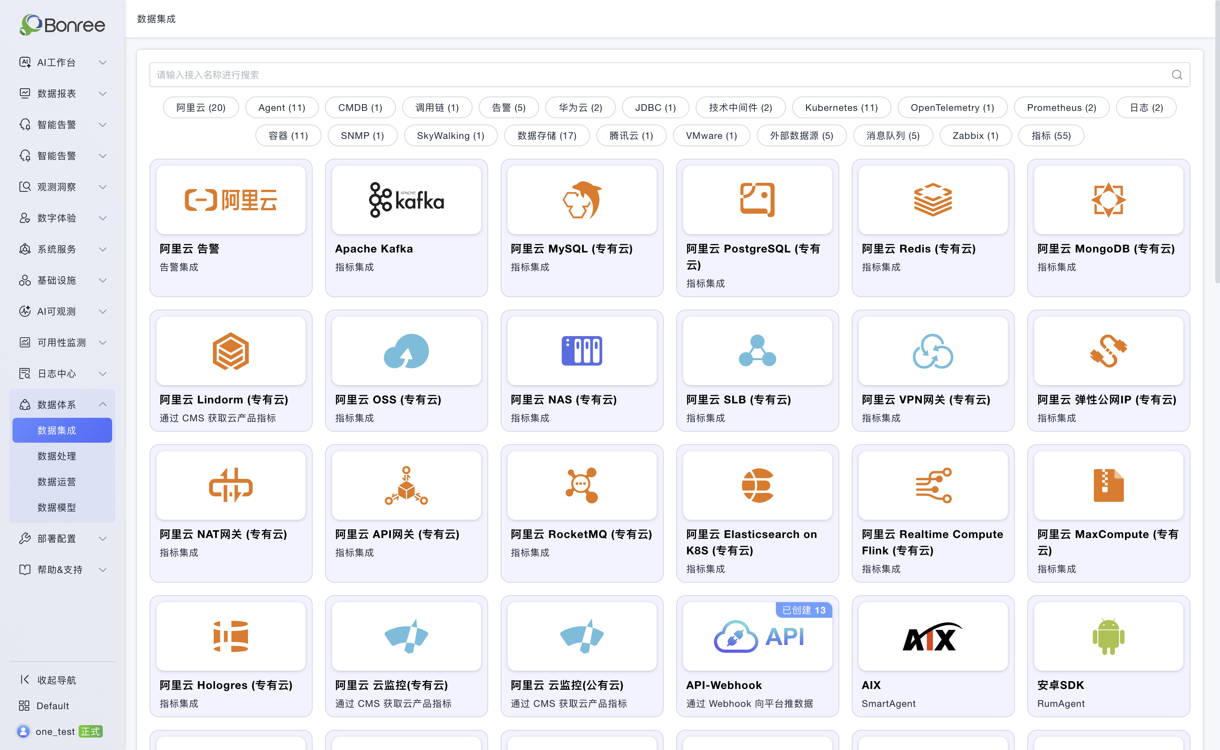Open the 阿里云 VPN网关 cloud icon
This screenshot has width=1220, height=750.
(x=933, y=351)
